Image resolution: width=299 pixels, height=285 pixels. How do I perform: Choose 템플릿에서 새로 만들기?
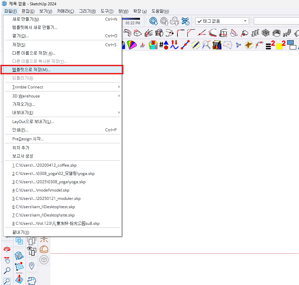[x=62, y=27]
